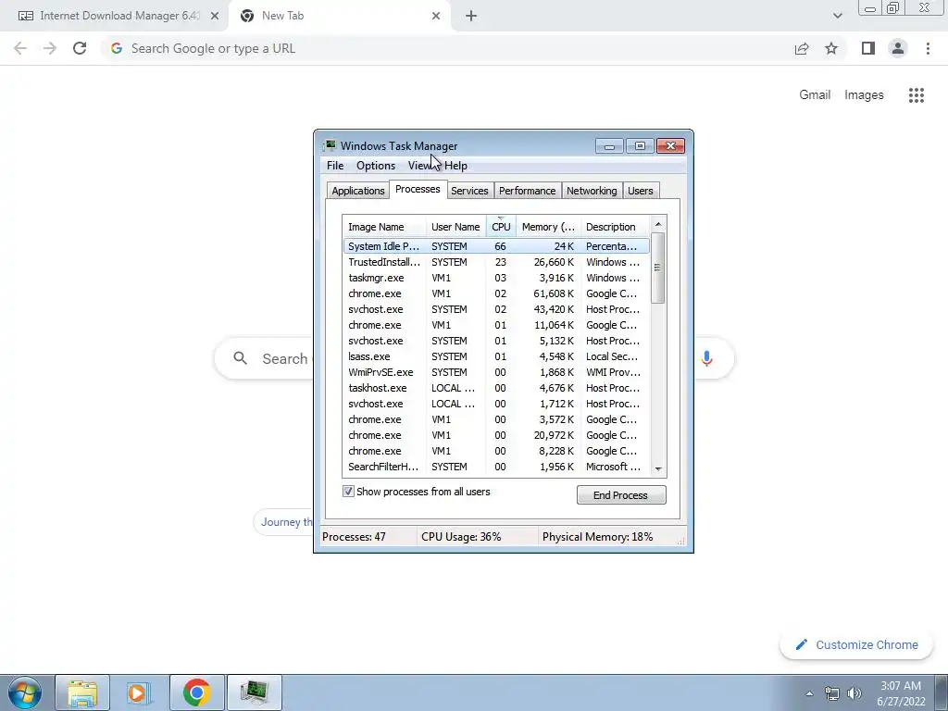Select the lsass.exe process row
This screenshot has height=711, width=948.
click(x=496, y=356)
